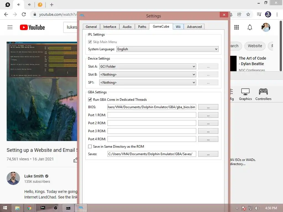Viewport: 283px width, 212px height.
Task: Click the volume icon in system tray
Action: click(257, 208)
